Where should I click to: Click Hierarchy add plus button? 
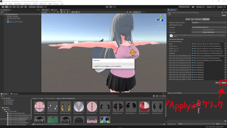pyautogui.click(x=2, y=12)
